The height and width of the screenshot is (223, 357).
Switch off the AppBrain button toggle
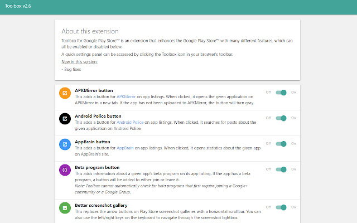click(x=281, y=144)
